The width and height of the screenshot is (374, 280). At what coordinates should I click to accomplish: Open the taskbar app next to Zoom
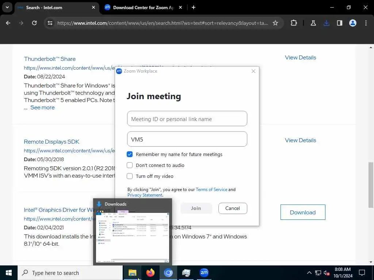tap(186, 273)
